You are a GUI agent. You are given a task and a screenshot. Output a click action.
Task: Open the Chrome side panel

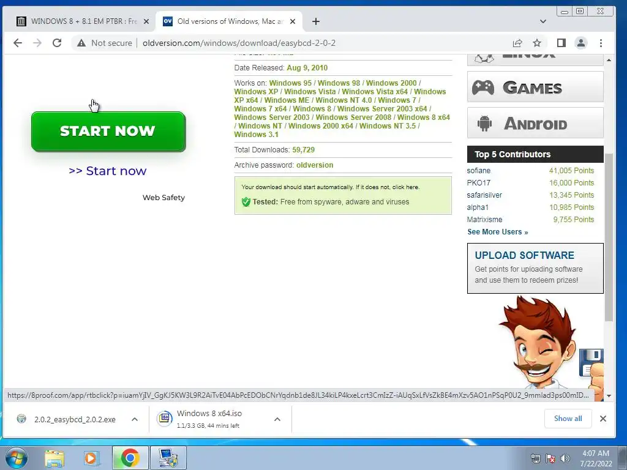click(x=561, y=43)
